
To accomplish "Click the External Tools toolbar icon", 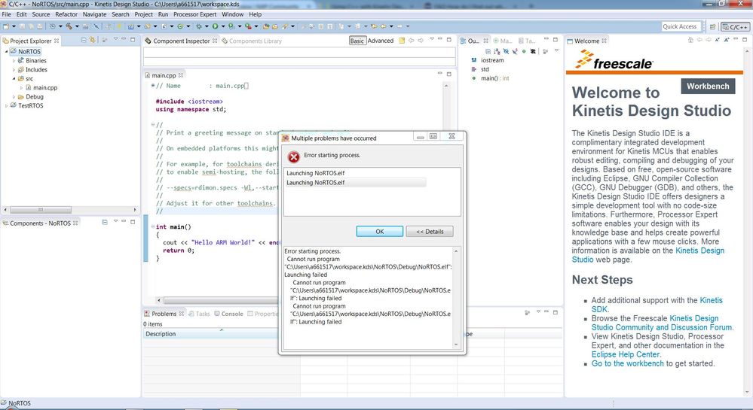I will 248,26.
